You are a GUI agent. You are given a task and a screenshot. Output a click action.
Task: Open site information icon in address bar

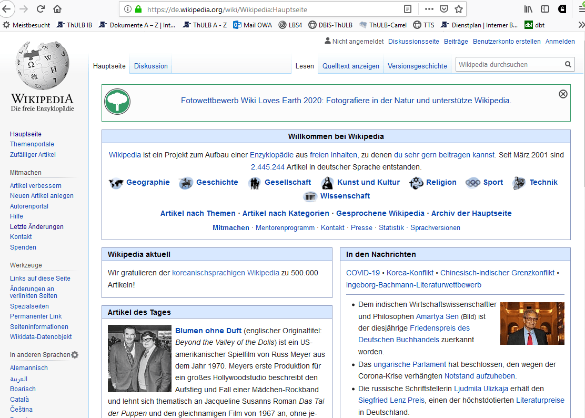pyautogui.click(x=128, y=9)
